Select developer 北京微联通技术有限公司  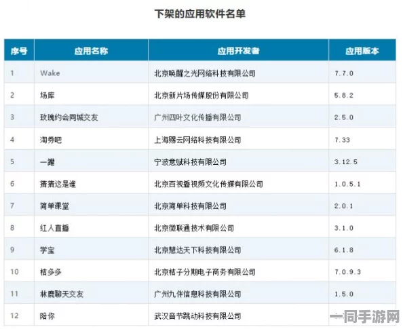click(194, 228)
